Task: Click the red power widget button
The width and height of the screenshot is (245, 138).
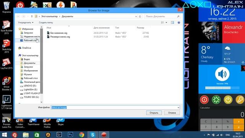Action: [204, 100]
